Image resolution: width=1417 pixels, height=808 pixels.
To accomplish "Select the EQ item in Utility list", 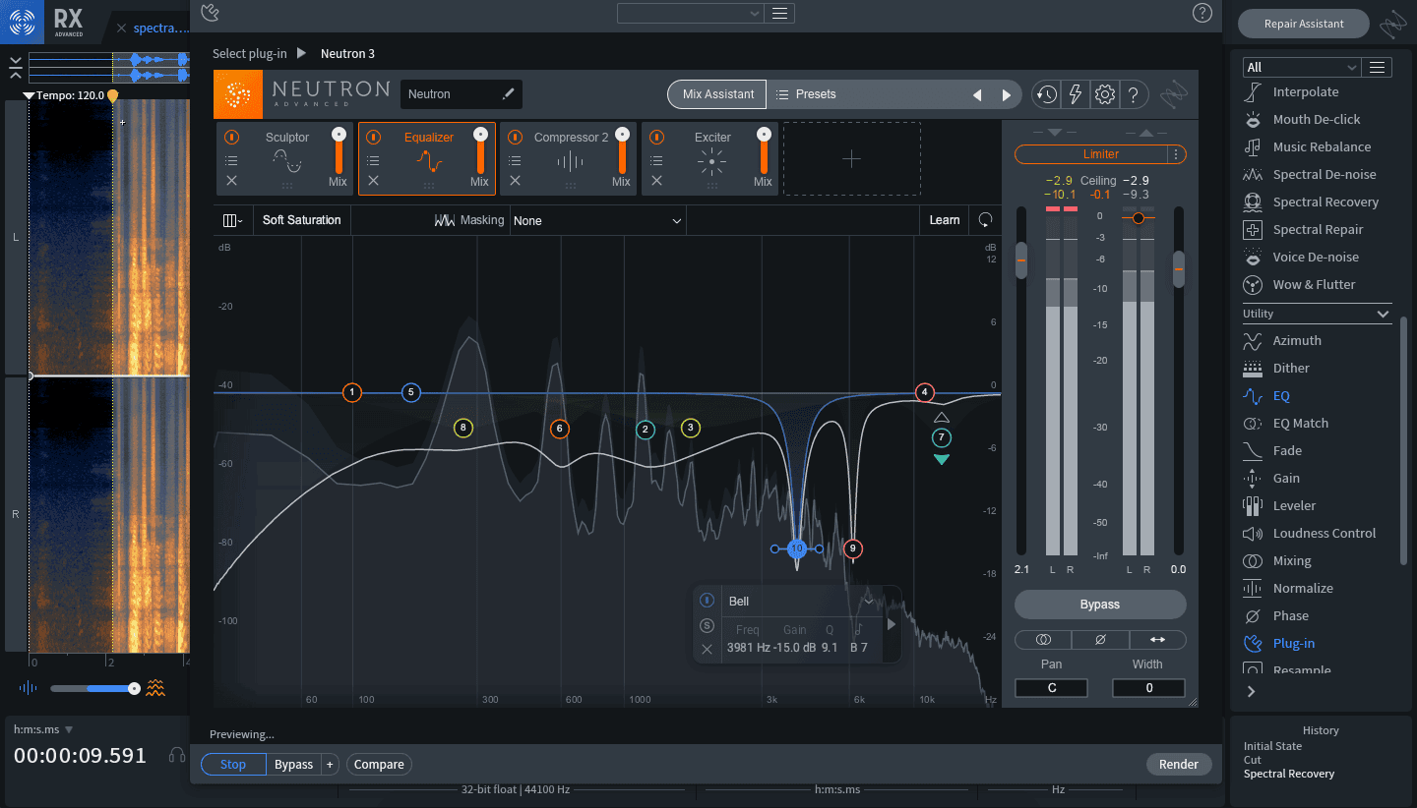I will coord(1281,395).
